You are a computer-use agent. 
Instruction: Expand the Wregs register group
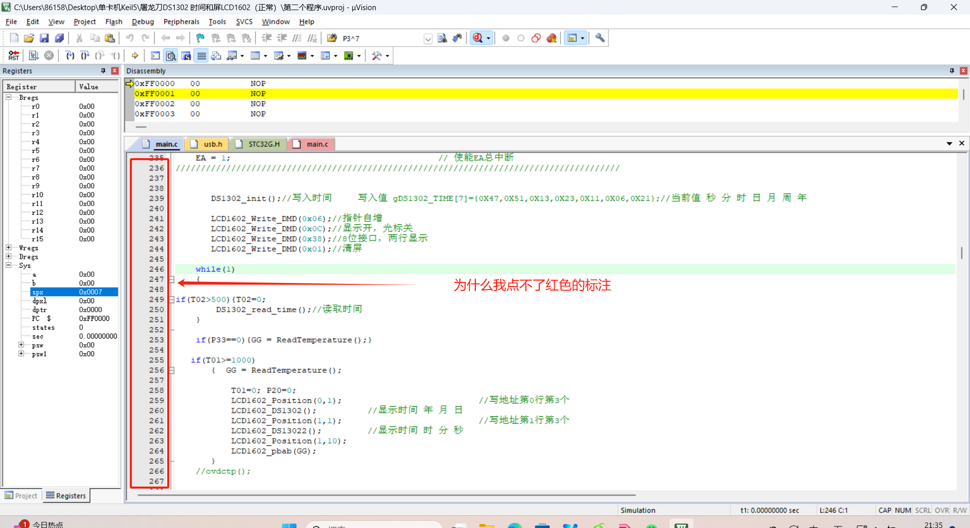(9, 248)
